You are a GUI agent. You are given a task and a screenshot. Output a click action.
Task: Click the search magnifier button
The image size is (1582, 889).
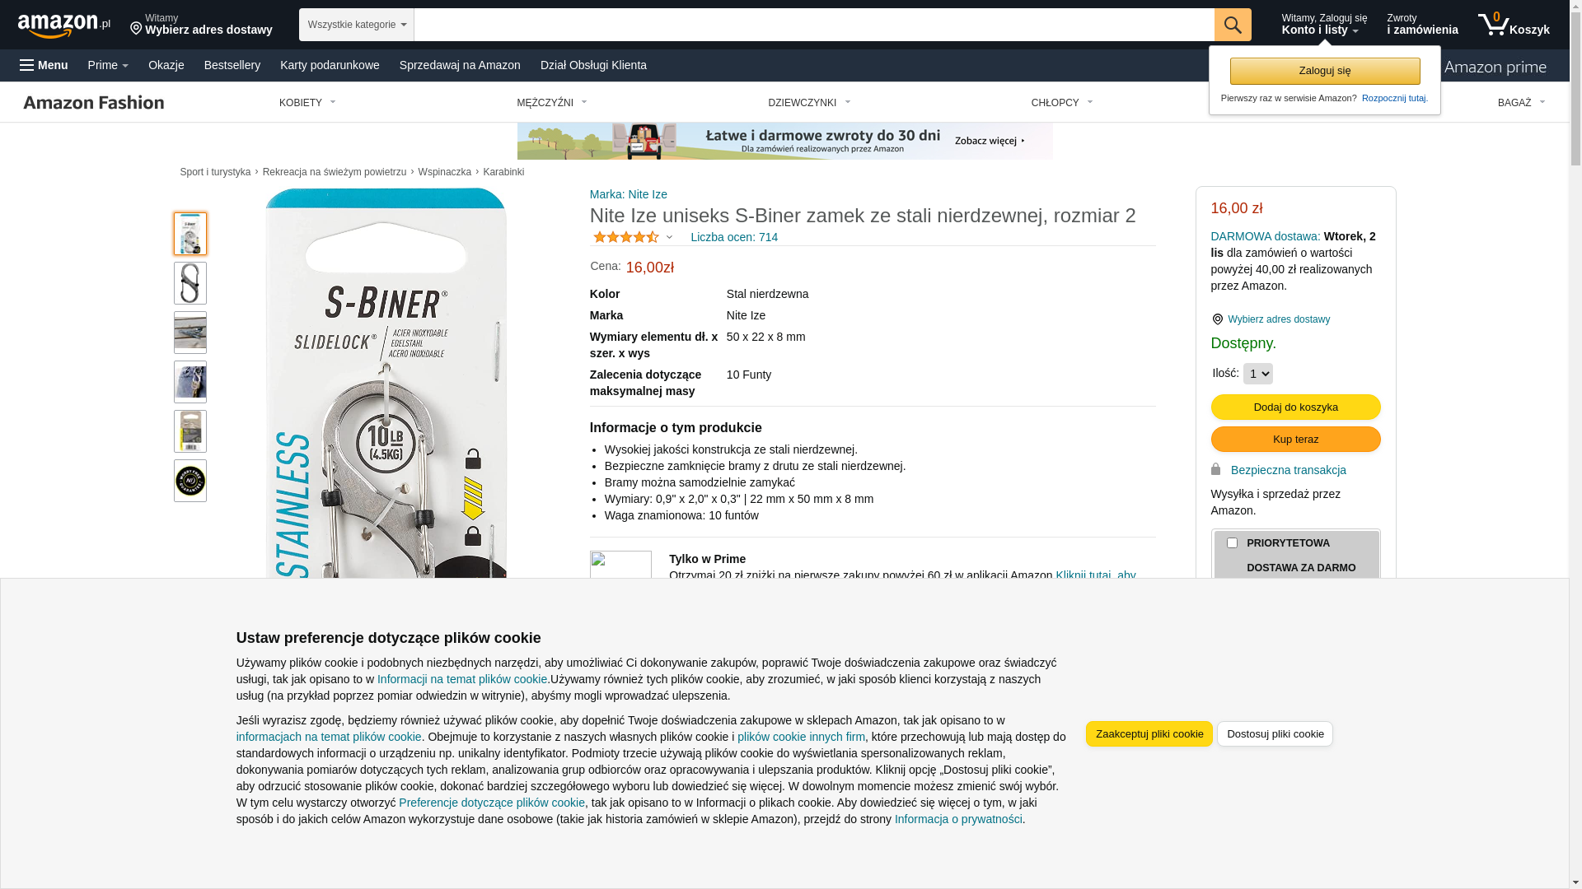pos(1233,25)
